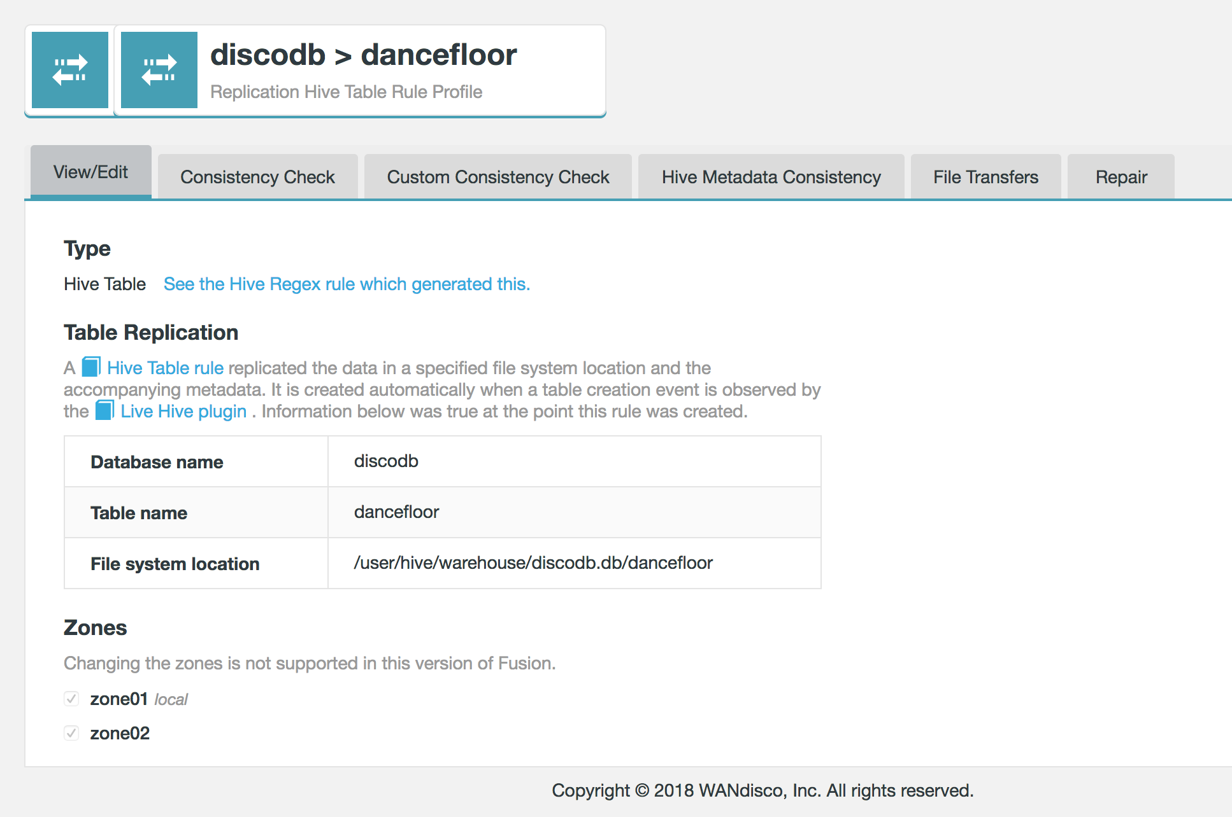Image resolution: width=1232 pixels, height=817 pixels.
Task: Click the zones not supported notice text
Action: pos(310,663)
